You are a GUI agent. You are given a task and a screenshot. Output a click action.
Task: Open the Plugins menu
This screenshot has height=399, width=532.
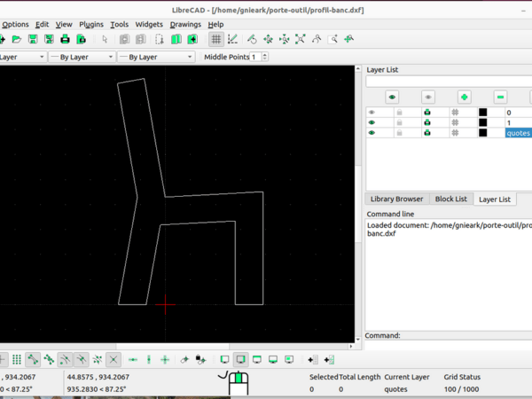[91, 24]
